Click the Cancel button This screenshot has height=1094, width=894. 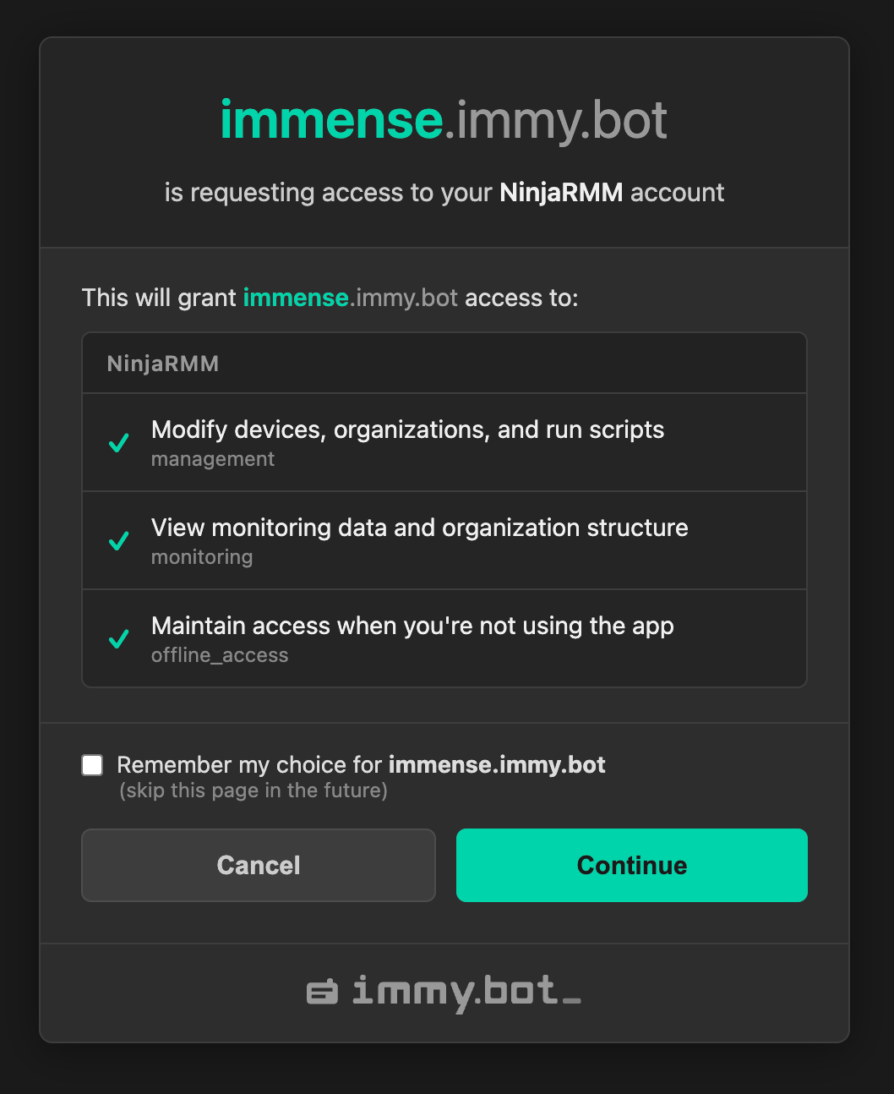click(258, 865)
